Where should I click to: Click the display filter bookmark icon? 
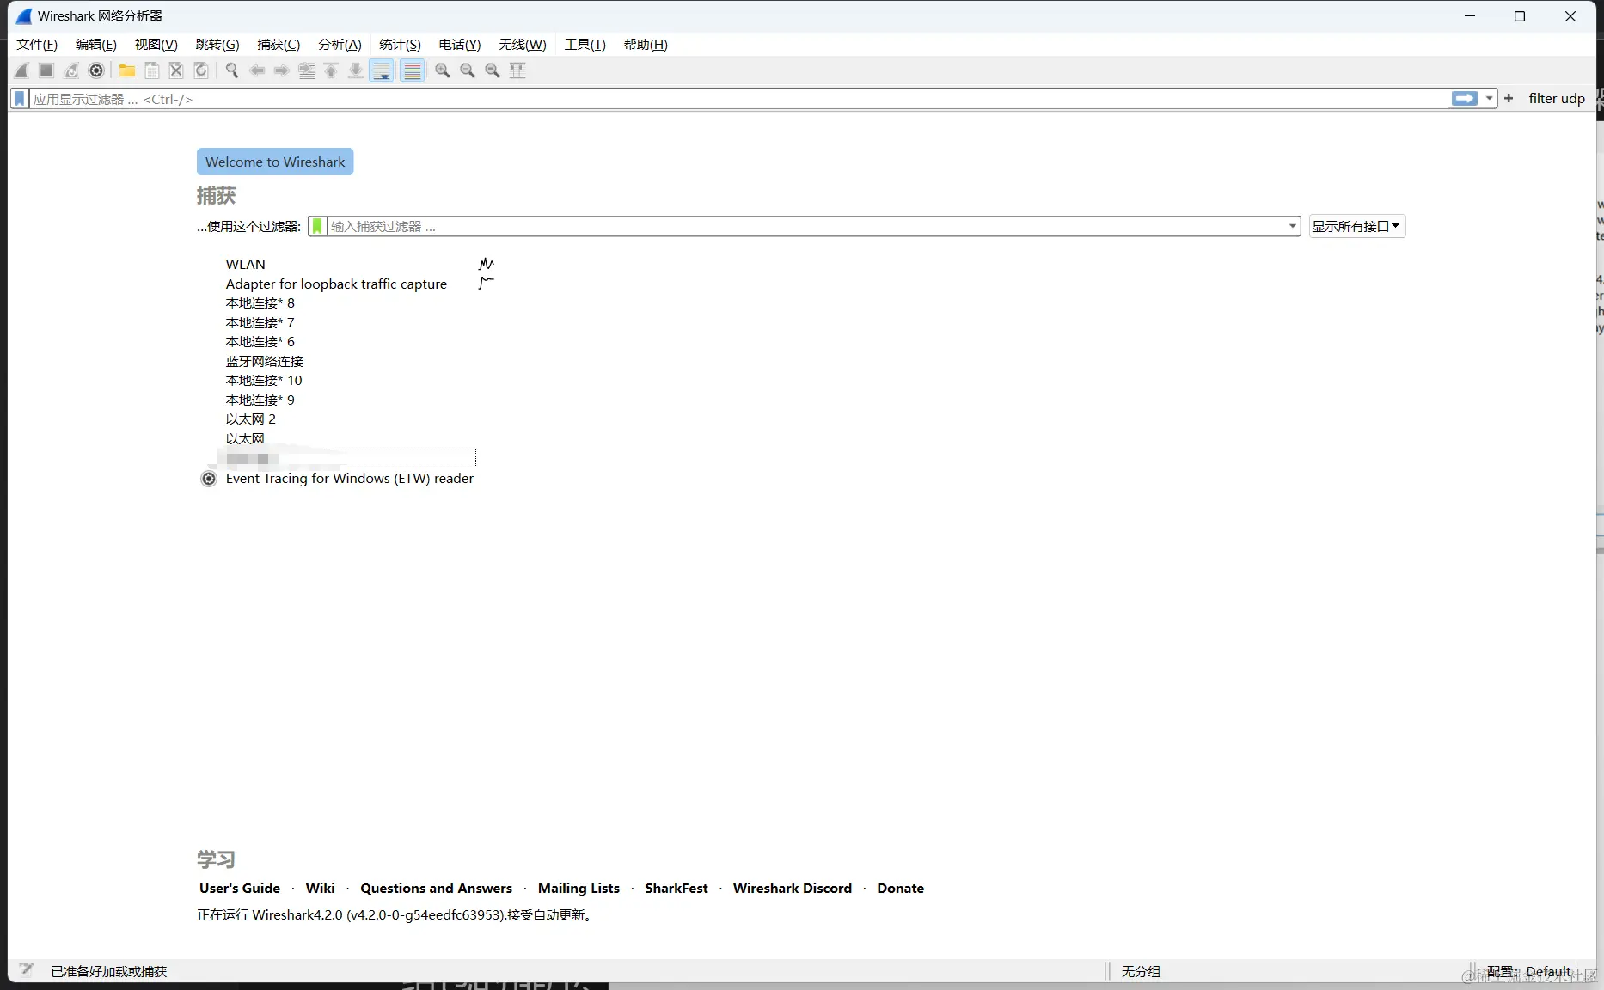pyautogui.click(x=20, y=99)
